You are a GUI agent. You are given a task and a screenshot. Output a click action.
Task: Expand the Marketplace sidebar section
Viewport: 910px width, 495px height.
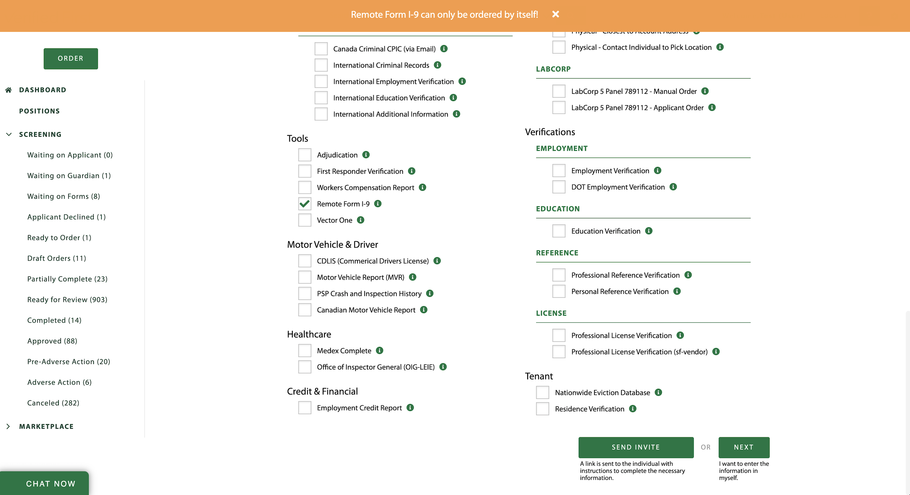[x=8, y=426]
